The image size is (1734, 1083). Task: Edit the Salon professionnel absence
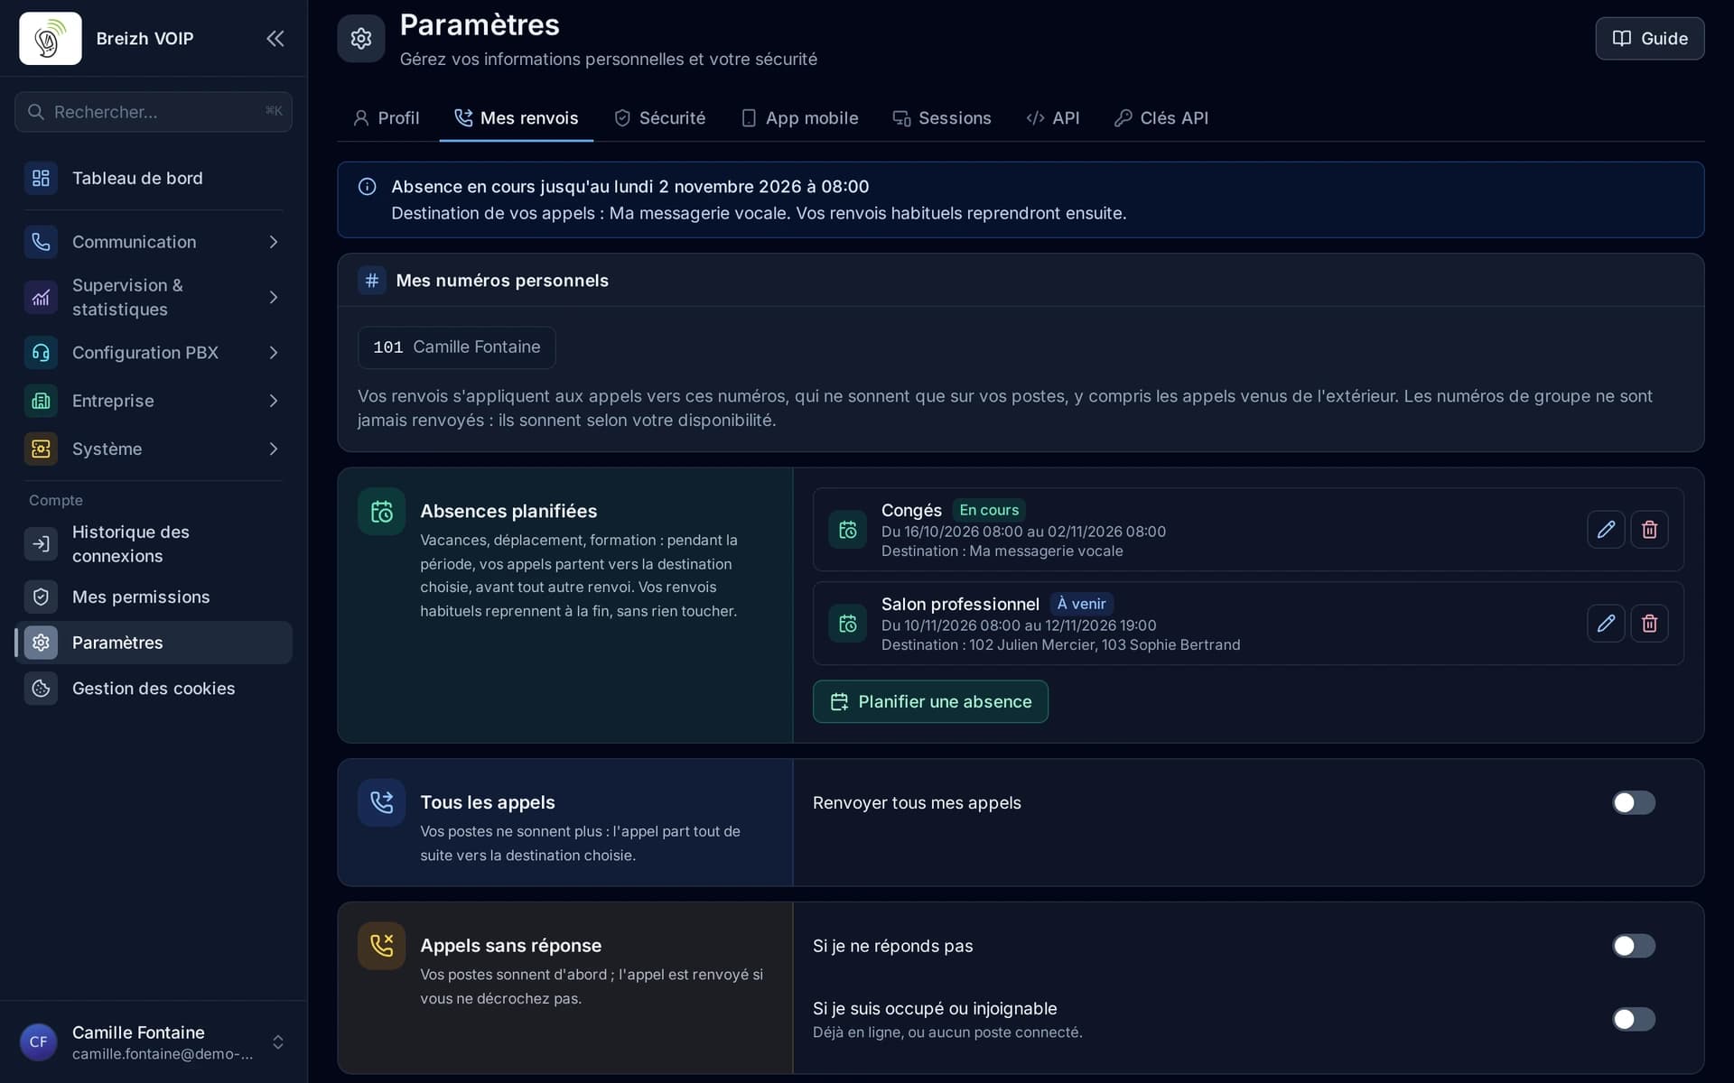tap(1606, 624)
